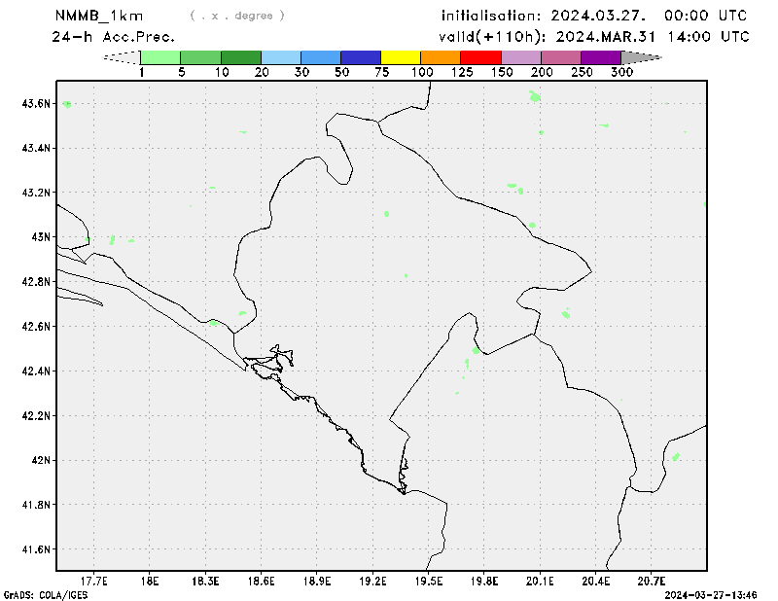Click the NMMB_1km model title
The height and width of the screenshot is (601, 778).
click(97, 16)
